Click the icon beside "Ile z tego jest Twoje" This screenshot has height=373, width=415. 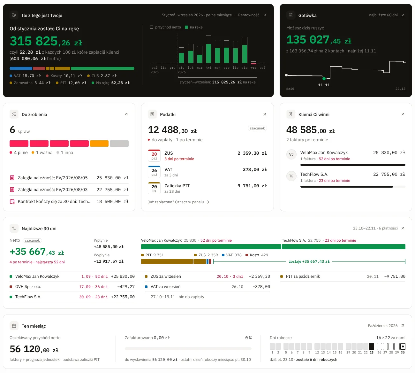point(14,15)
